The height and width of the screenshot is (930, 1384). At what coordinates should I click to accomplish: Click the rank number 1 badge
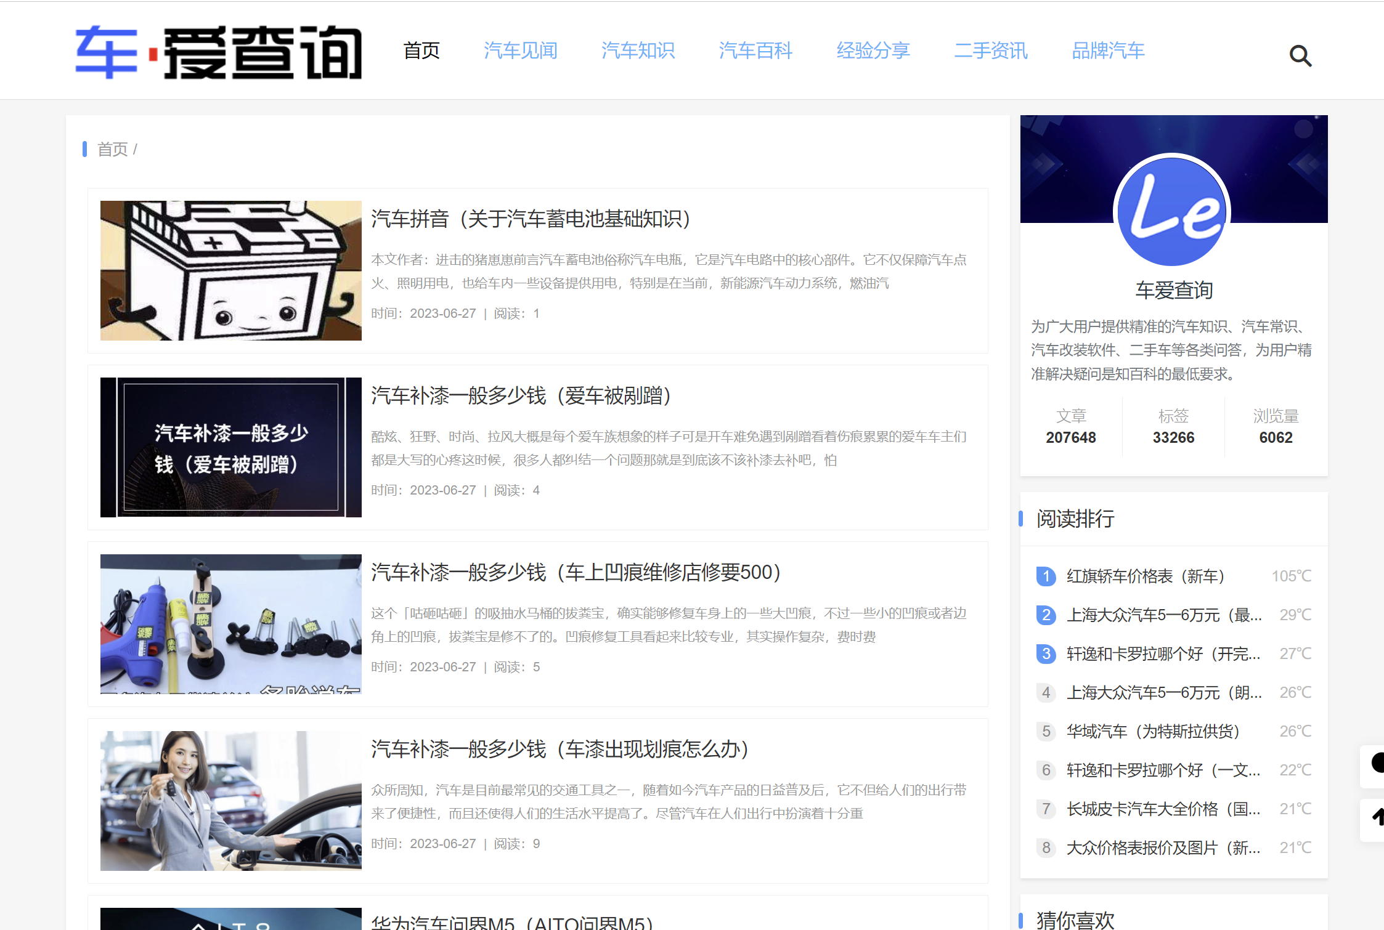[x=1046, y=576]
